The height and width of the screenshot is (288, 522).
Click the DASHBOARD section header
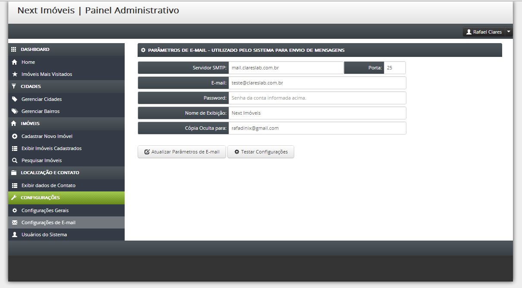[x=66, y=50]
